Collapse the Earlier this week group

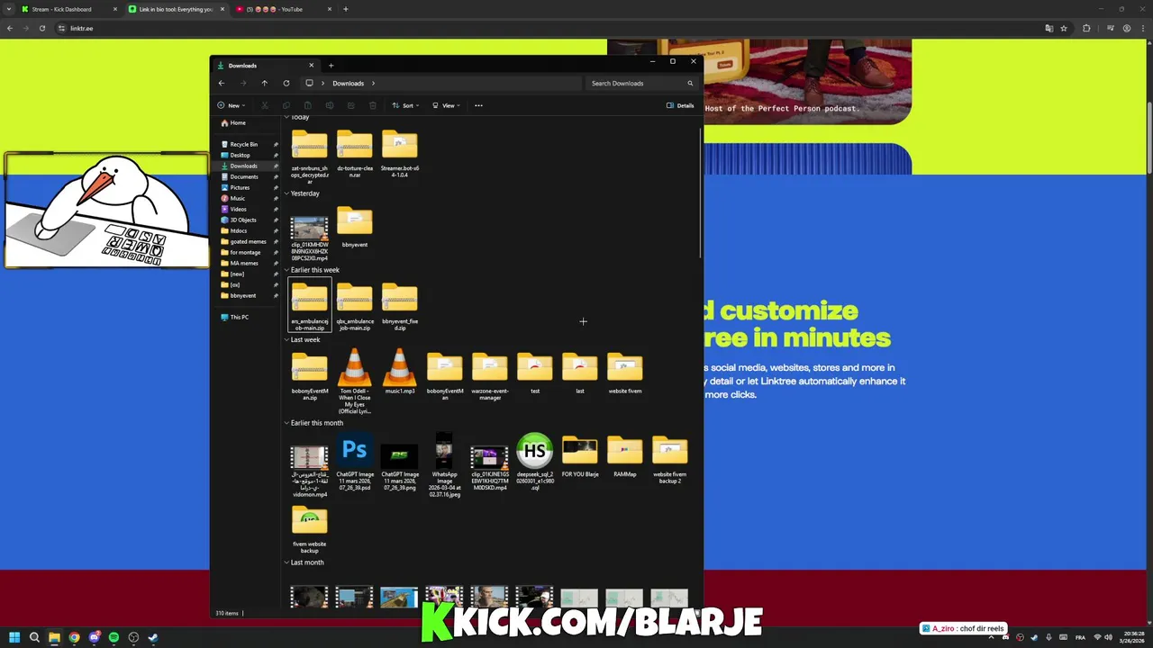coord(286,270)
